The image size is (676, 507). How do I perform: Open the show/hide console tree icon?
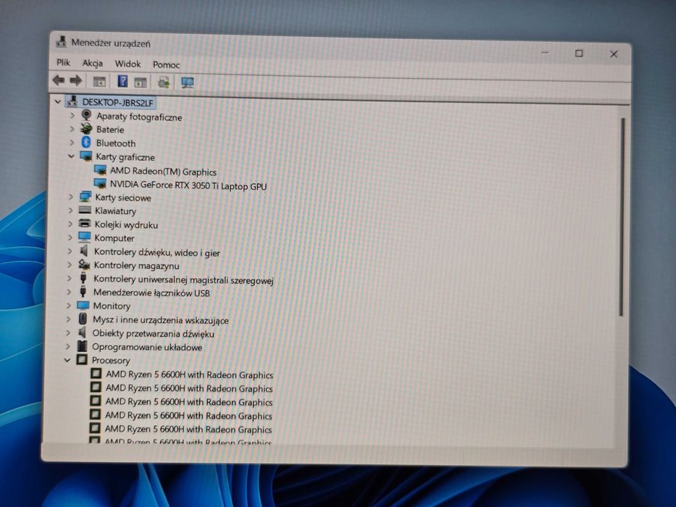coord(99,81)
